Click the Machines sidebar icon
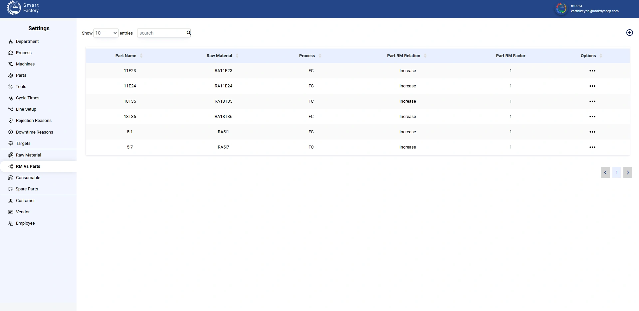Image resolution: width=639 pixels, height=311 pixels. pos(11,64)
